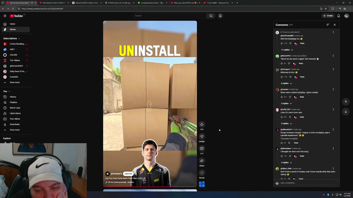
Task: Subscribe to @SmokeyCS
Action: 128,174
